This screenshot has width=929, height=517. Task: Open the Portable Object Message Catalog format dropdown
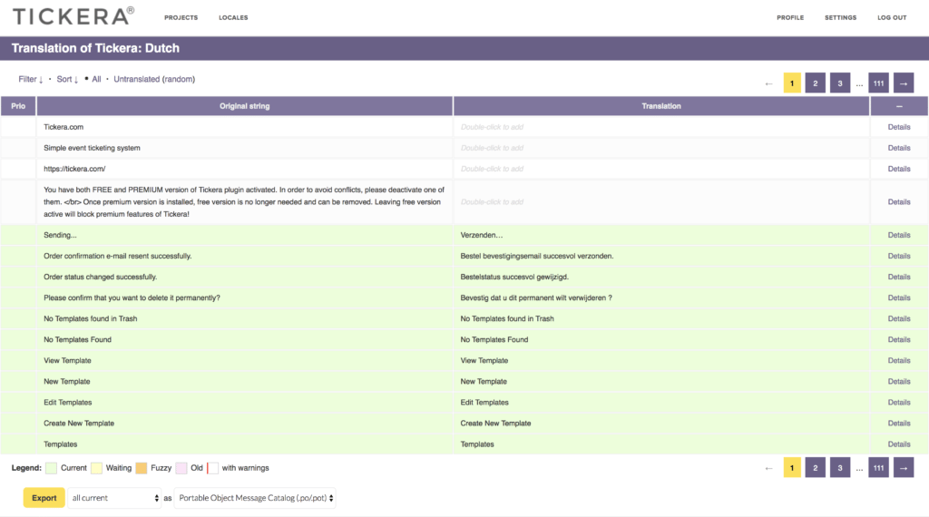[255, 498]
